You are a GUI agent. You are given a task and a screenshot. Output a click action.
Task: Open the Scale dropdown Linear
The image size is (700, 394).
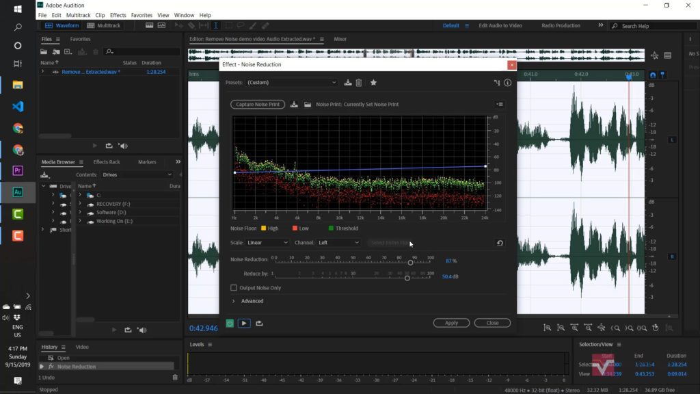[267, 243]
